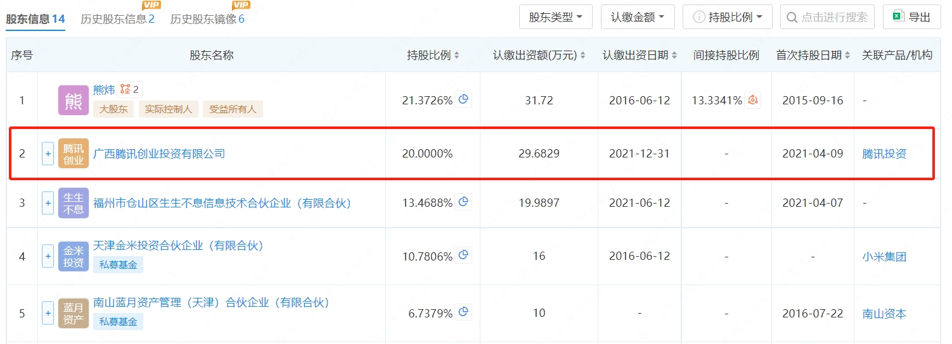Image resolution: width=952 pixels, height=344 pixels.
Task: Sort by 持股比例 column
Action: (x=457, y=56)
